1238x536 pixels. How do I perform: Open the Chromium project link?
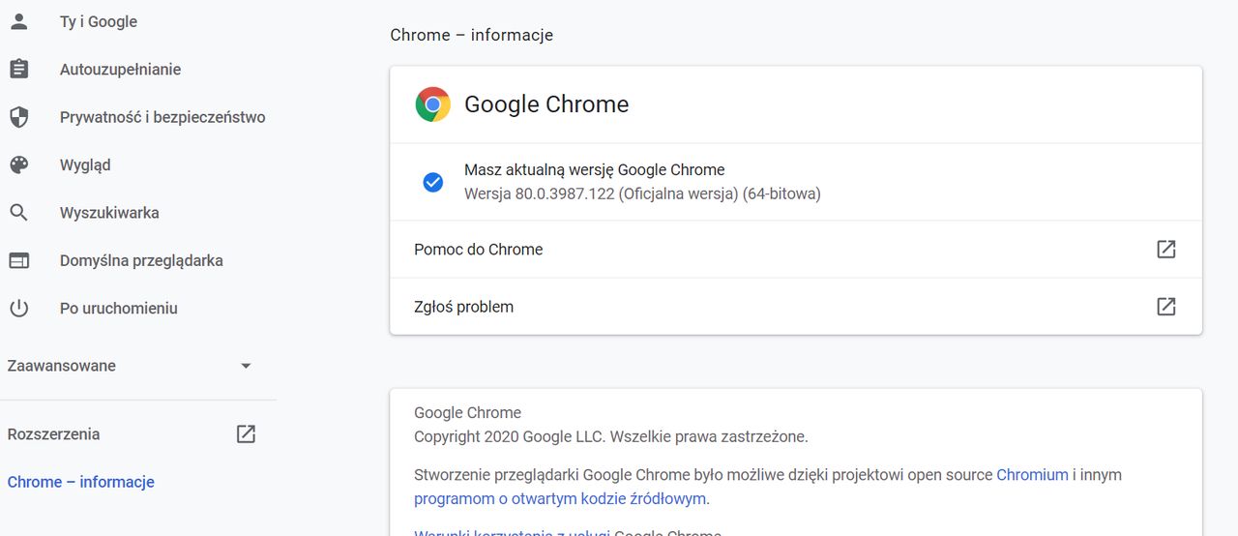(x=1032, y=475)
